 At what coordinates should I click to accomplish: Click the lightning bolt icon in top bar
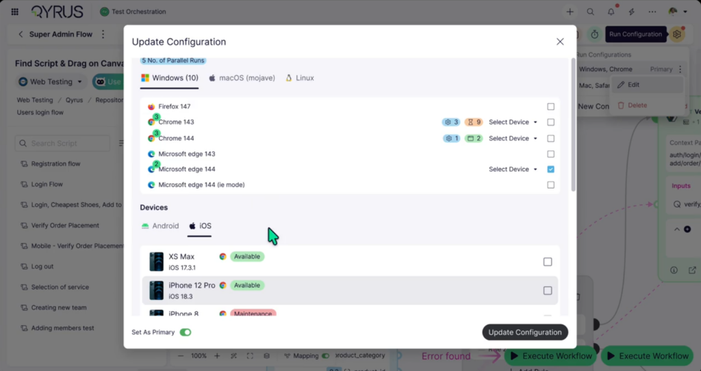click(x=631, y=12)
